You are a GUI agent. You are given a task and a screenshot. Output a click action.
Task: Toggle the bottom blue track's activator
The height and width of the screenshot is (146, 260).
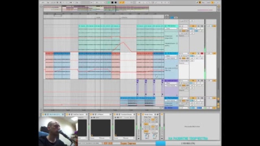[x=193, y=98]
